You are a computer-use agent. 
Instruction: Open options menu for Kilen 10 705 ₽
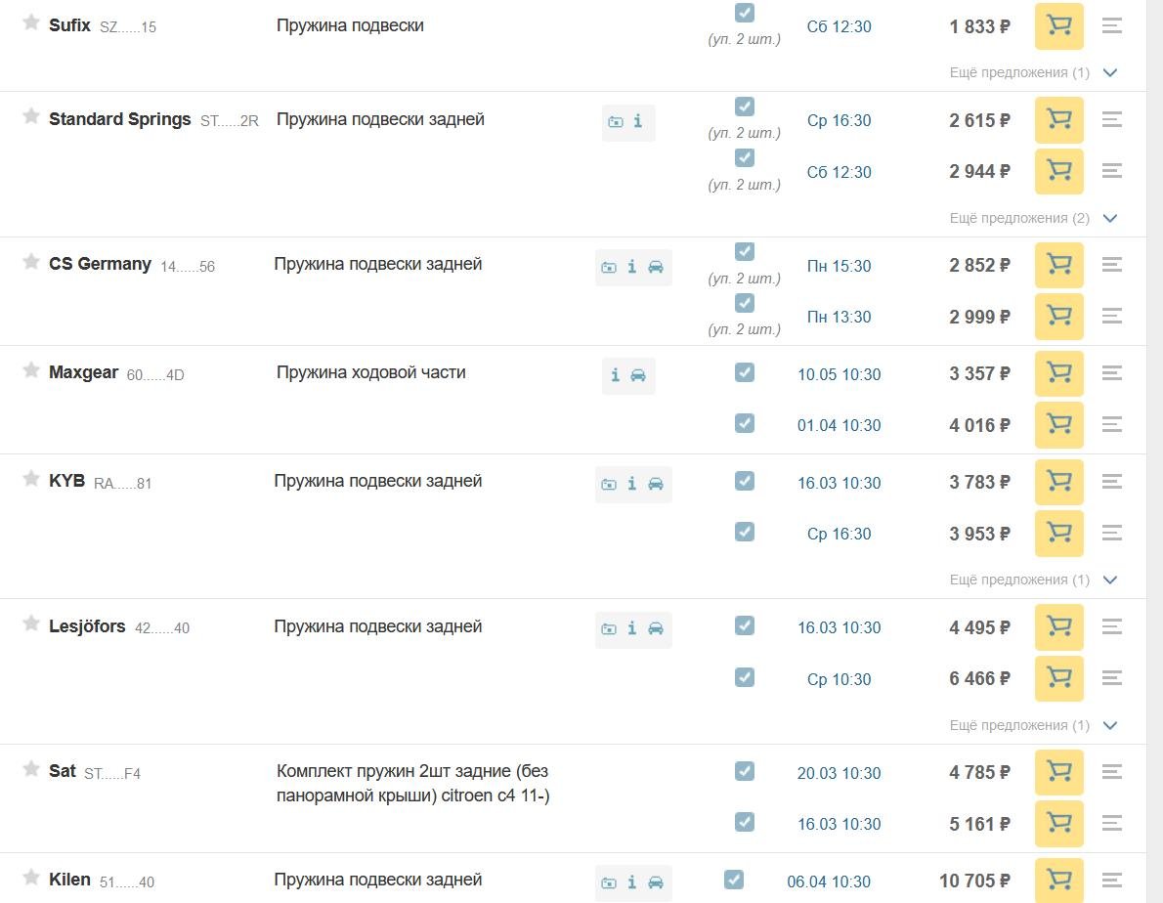click(x=1111, y=880)
